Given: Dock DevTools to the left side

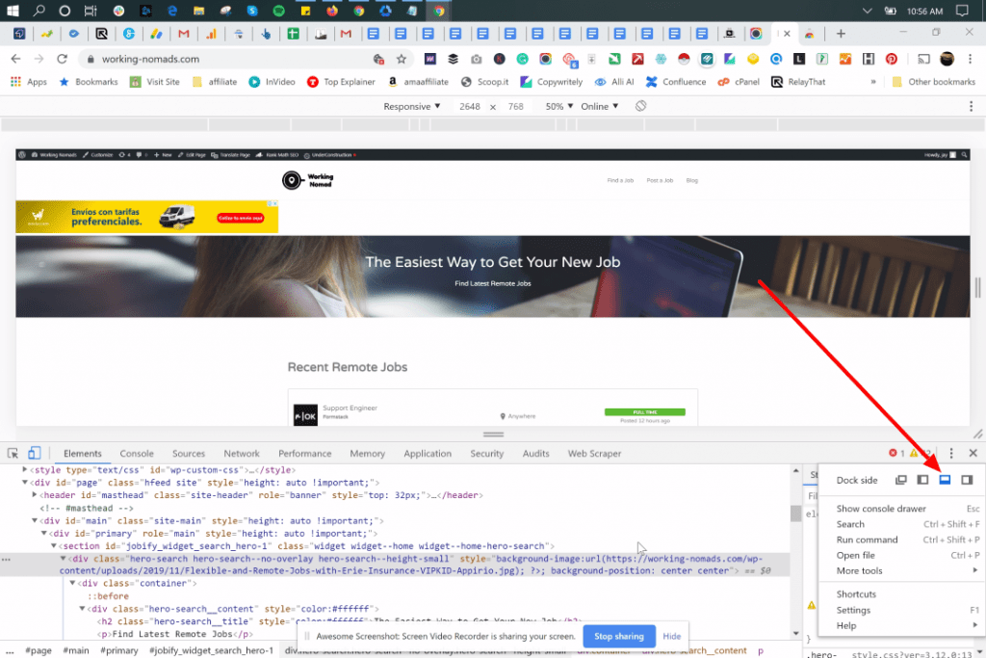Looking at the screenshot, I should pyautogui.click(x=922, y=480).
